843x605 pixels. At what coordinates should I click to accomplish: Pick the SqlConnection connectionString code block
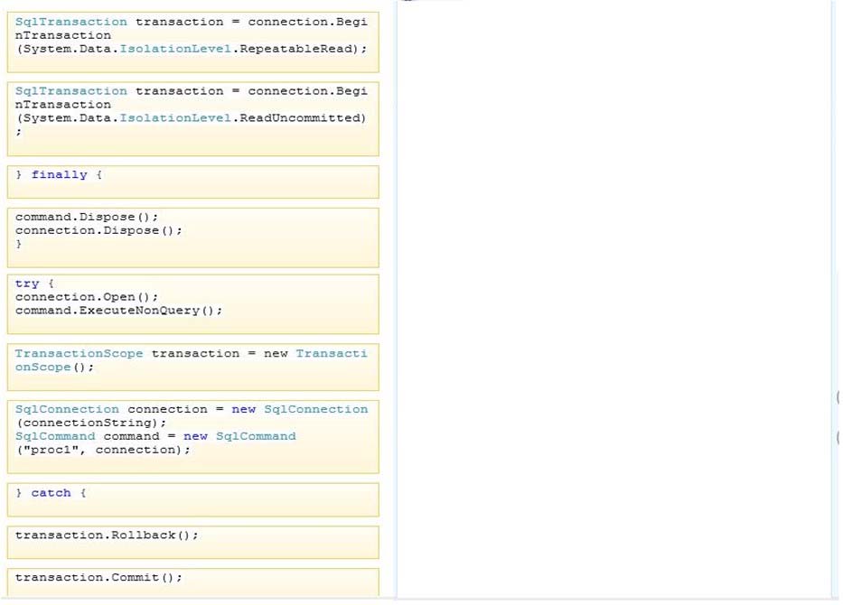(x=193, y=437)
